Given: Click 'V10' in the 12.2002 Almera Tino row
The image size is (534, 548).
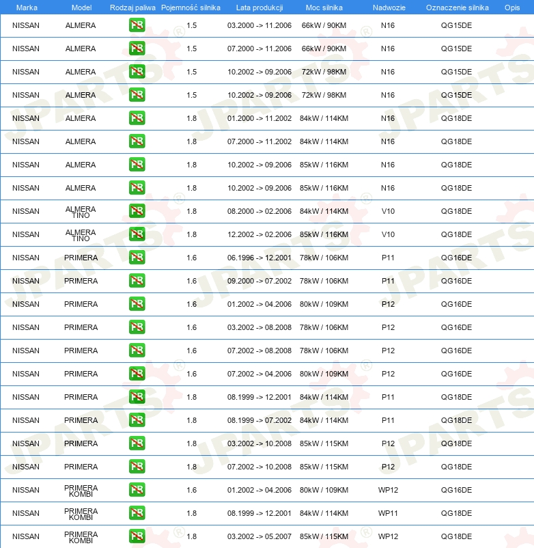Looking at the screenshot, I should (388, 234).
